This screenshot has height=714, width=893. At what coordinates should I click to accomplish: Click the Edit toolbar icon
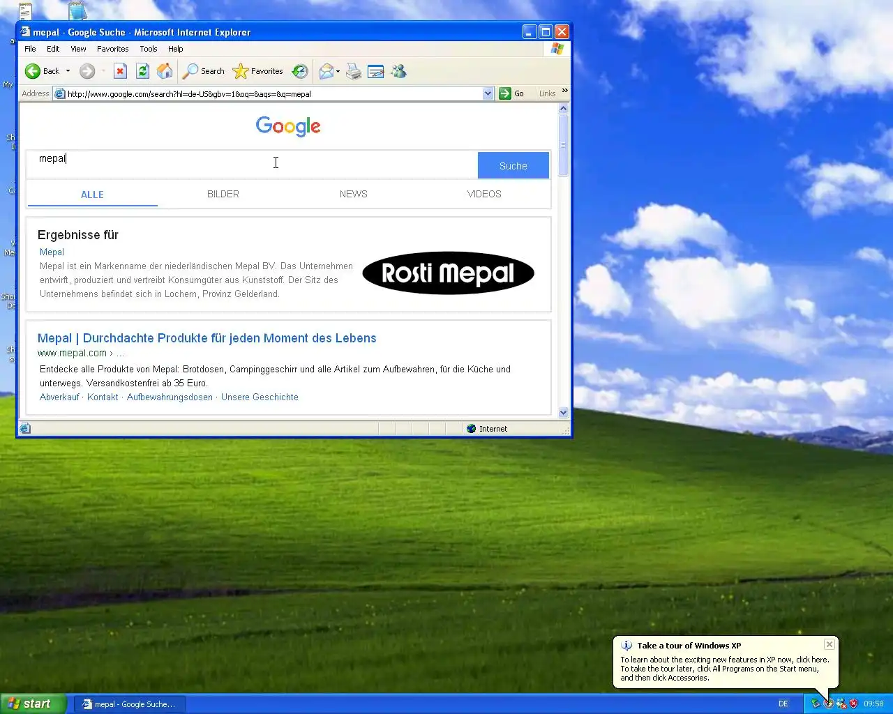(x=376, y=71)
